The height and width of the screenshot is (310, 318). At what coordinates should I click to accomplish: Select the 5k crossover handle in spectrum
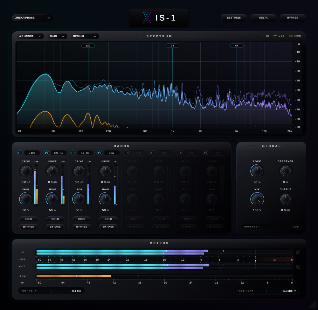point(237,46)
